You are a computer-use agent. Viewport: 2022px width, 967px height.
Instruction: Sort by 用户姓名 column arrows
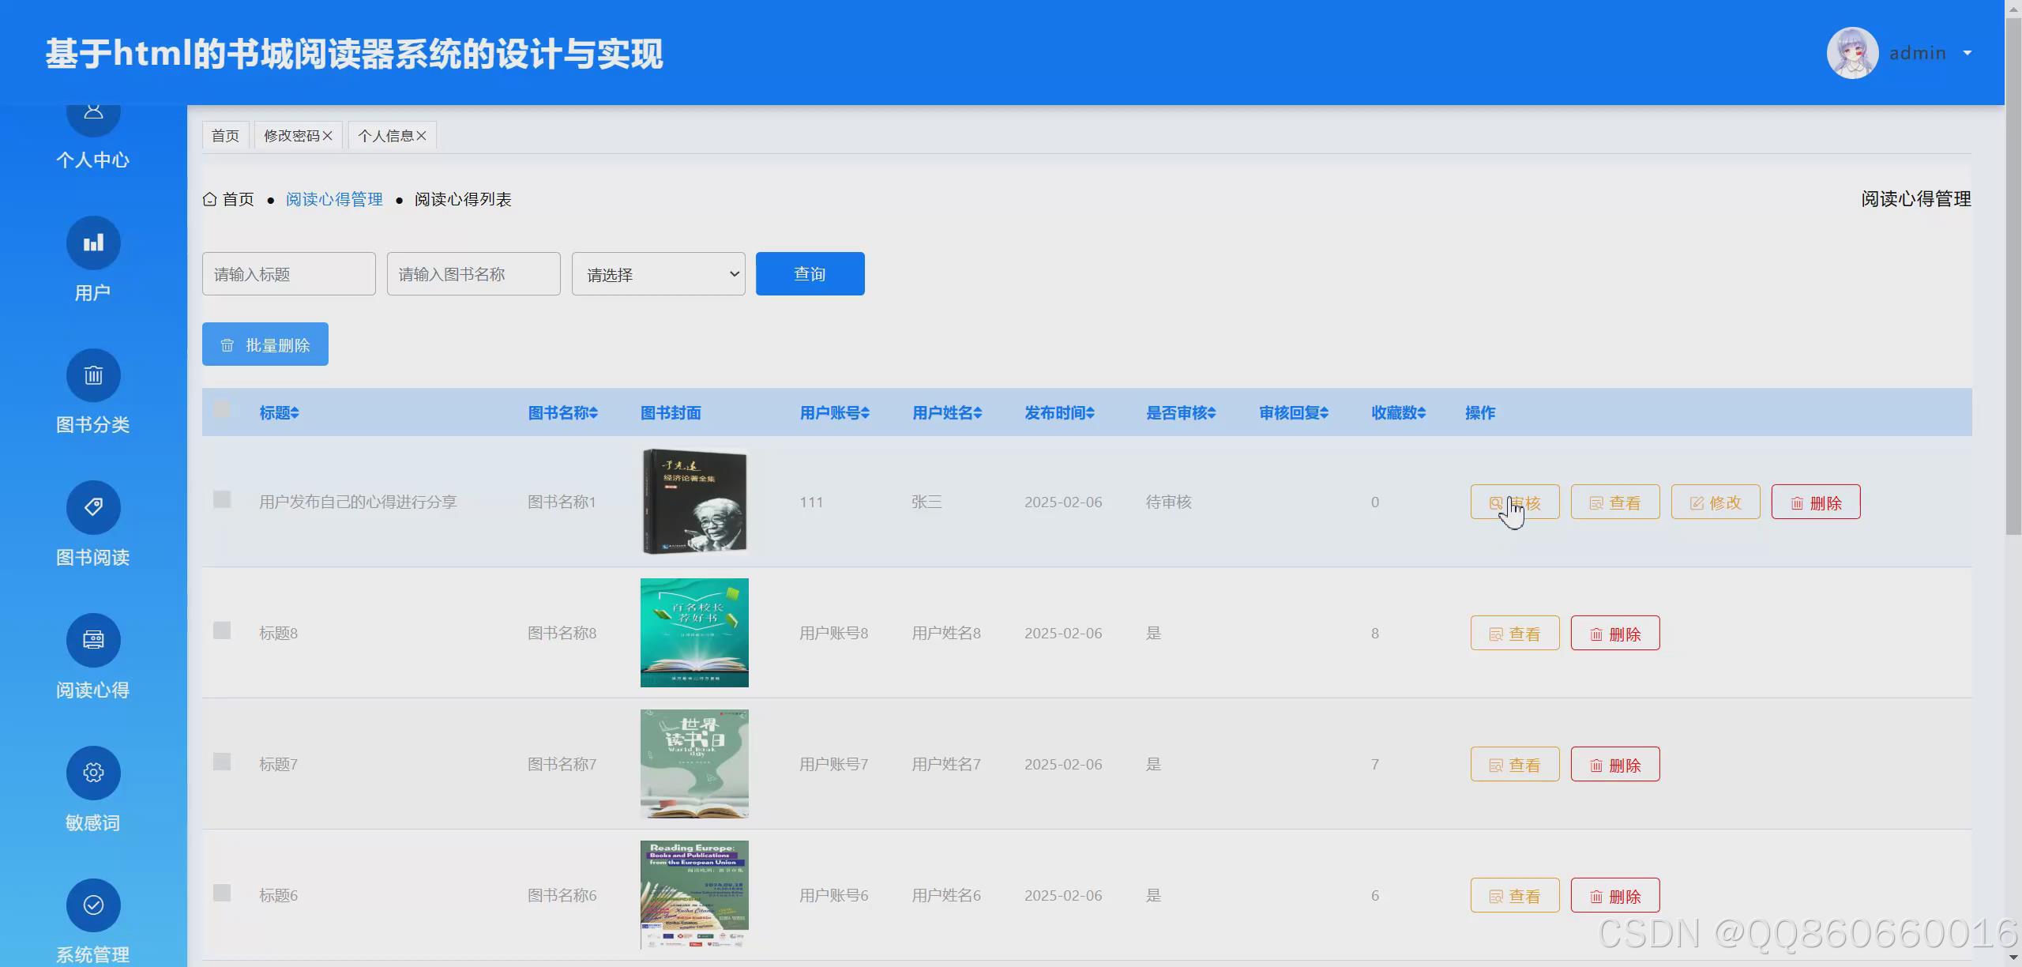tap(978, 413)
